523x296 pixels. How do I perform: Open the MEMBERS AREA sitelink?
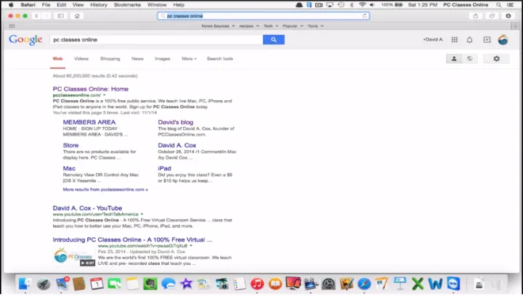tap(89, 122)
